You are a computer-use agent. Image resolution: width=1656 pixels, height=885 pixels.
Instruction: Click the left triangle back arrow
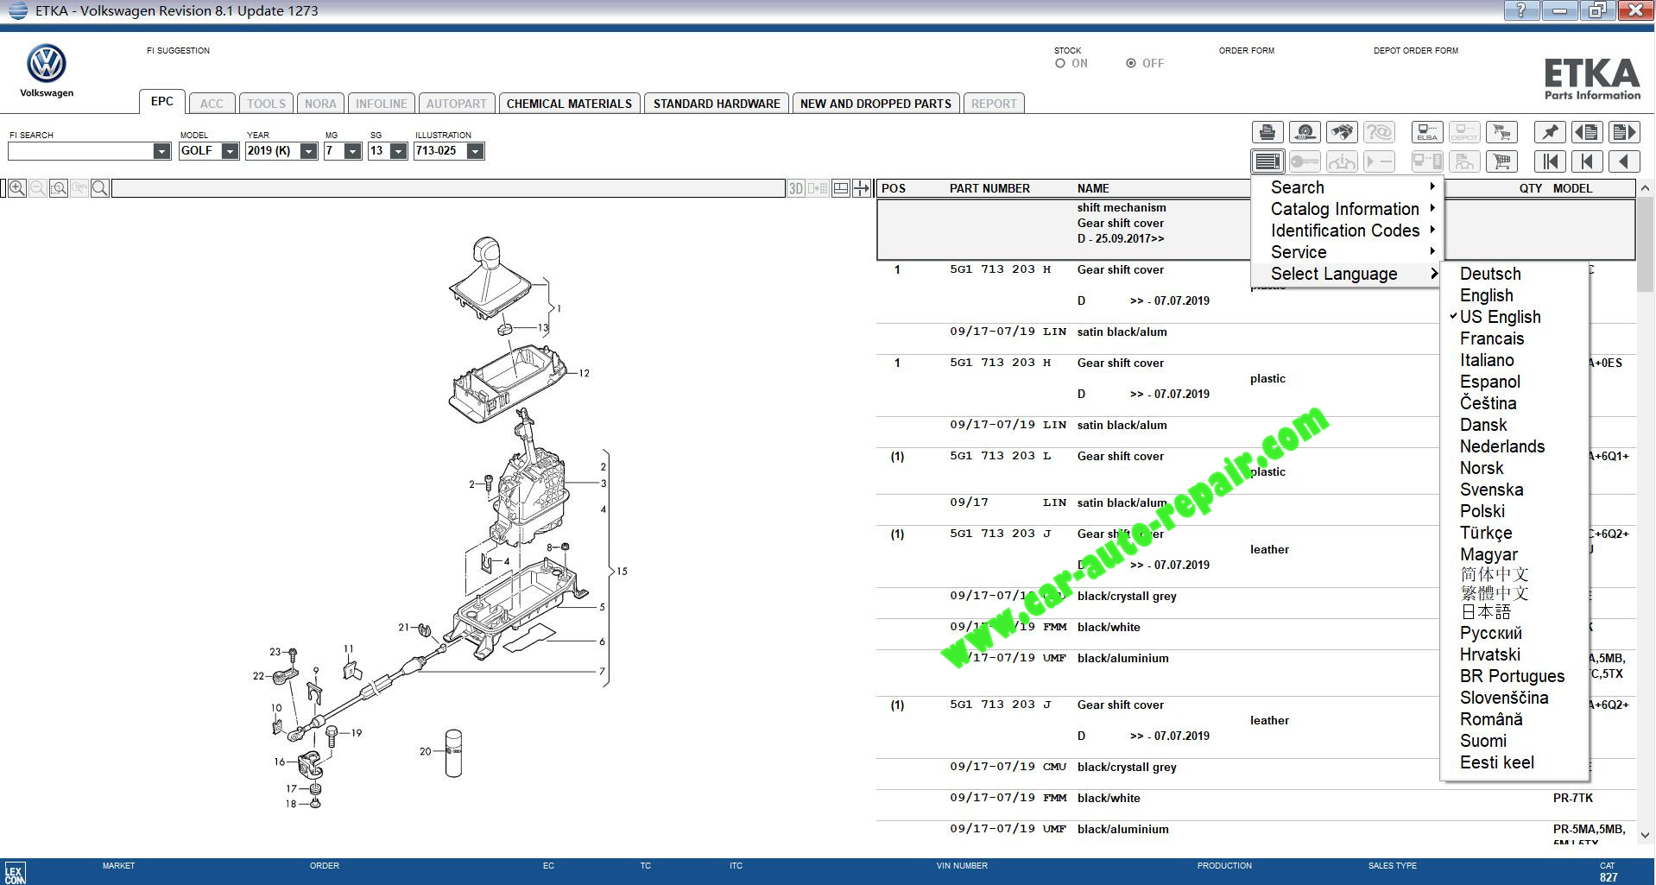coord(1624,161)
